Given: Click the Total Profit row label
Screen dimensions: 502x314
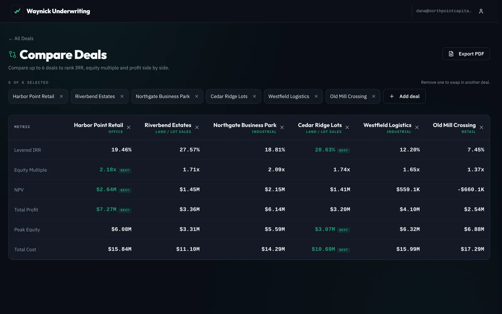Looking at the screenshot, I should 26,210.
